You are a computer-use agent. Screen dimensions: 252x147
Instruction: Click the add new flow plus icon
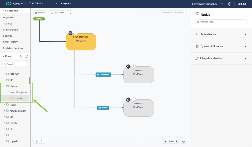coord(22,56)
